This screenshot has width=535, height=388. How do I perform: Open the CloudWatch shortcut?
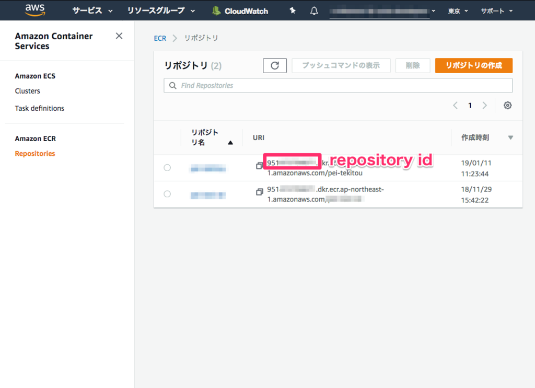pos(240,11)
